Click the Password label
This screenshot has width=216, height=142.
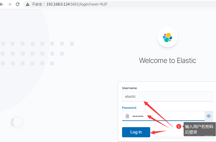[x=129, y=108]
